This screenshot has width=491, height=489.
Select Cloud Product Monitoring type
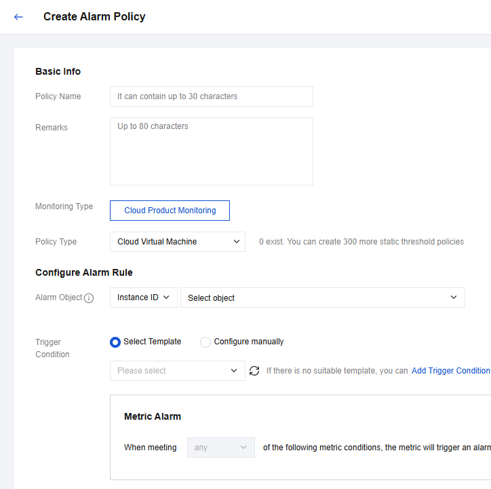point(170,211)
